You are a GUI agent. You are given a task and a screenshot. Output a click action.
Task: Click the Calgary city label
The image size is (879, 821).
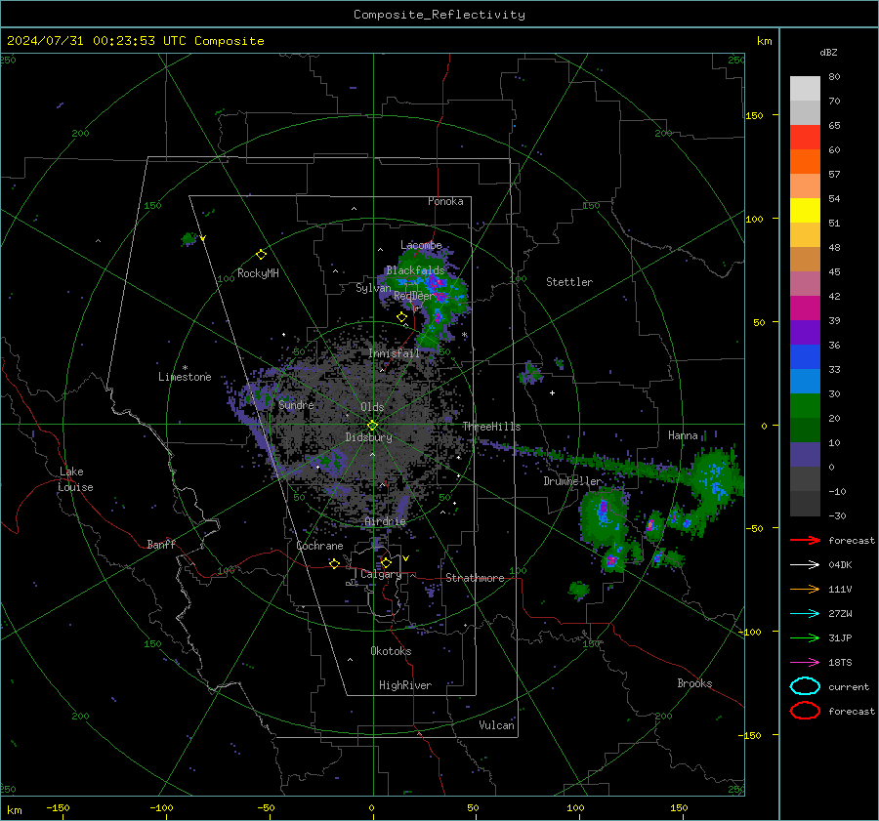click(x=381, y=574)
